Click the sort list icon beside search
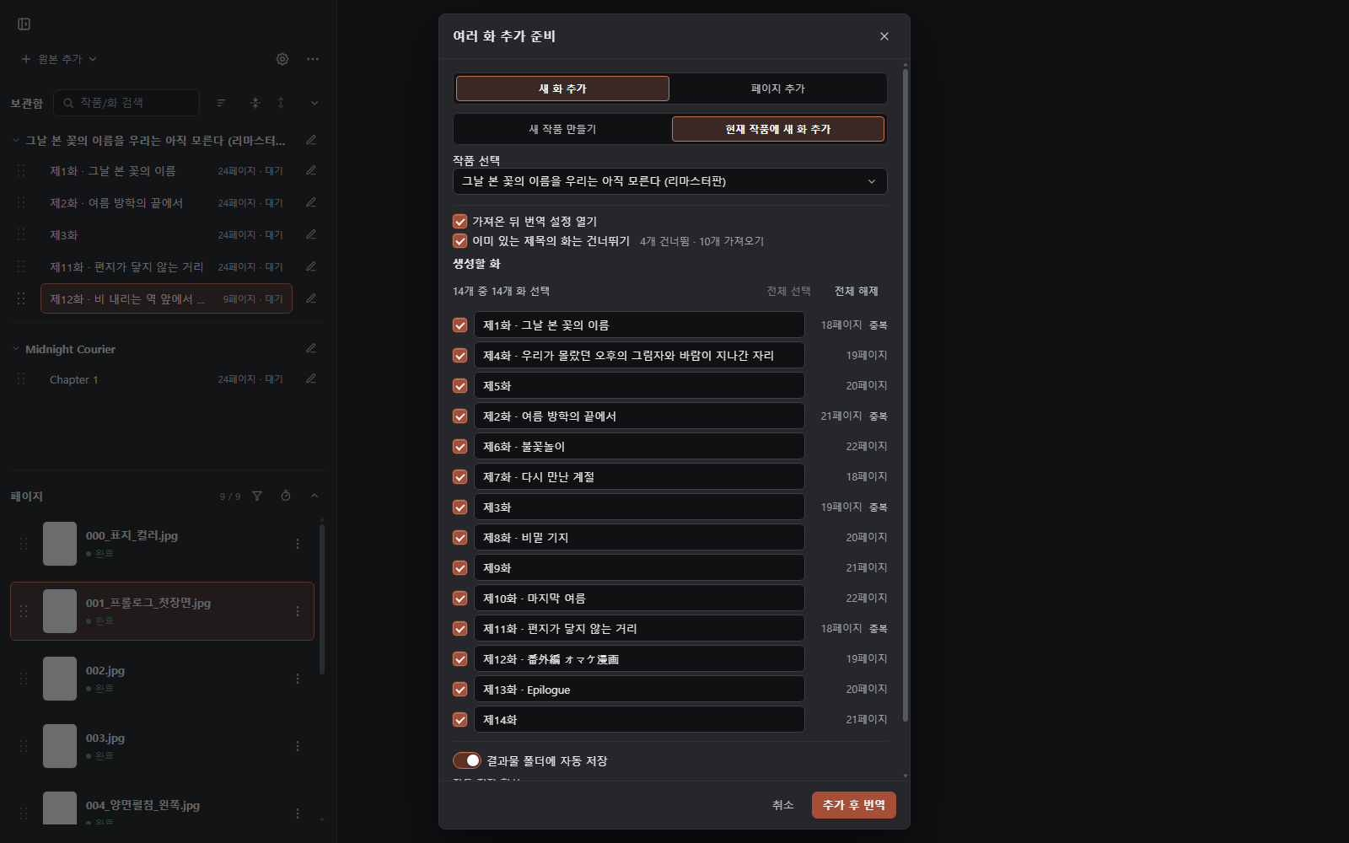Image resolution: width=1349 pixels, height=843 pixels. pyautogui.click(x=222, y=103)
